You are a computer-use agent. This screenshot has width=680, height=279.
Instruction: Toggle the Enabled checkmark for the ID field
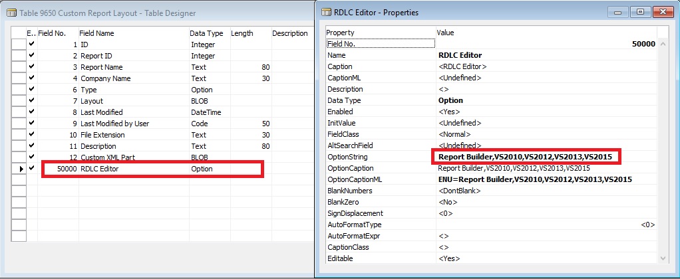[x=31, y=45]
